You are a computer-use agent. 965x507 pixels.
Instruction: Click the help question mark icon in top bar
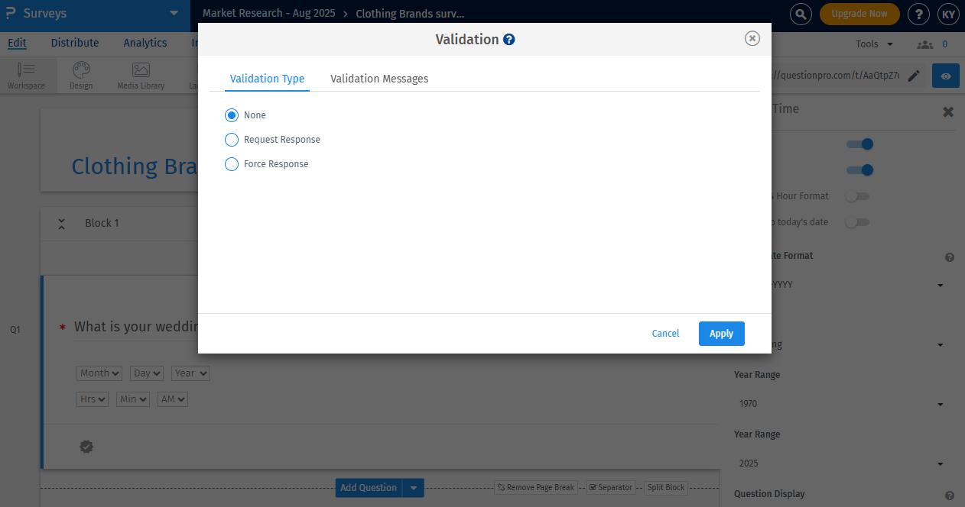[918, 14]
